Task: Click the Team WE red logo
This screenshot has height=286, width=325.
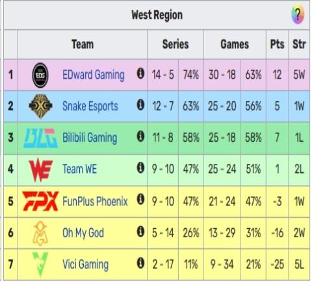Action: click(41, 170)
